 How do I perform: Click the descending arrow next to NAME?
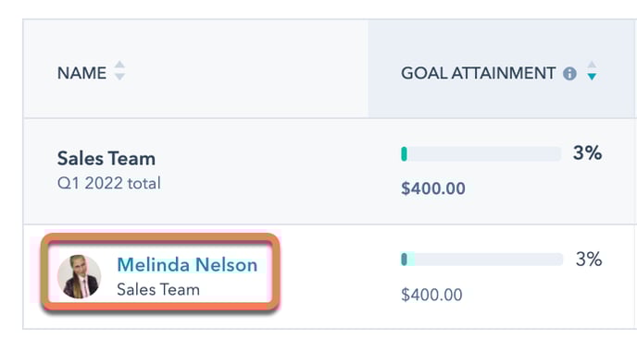(119, 77)
